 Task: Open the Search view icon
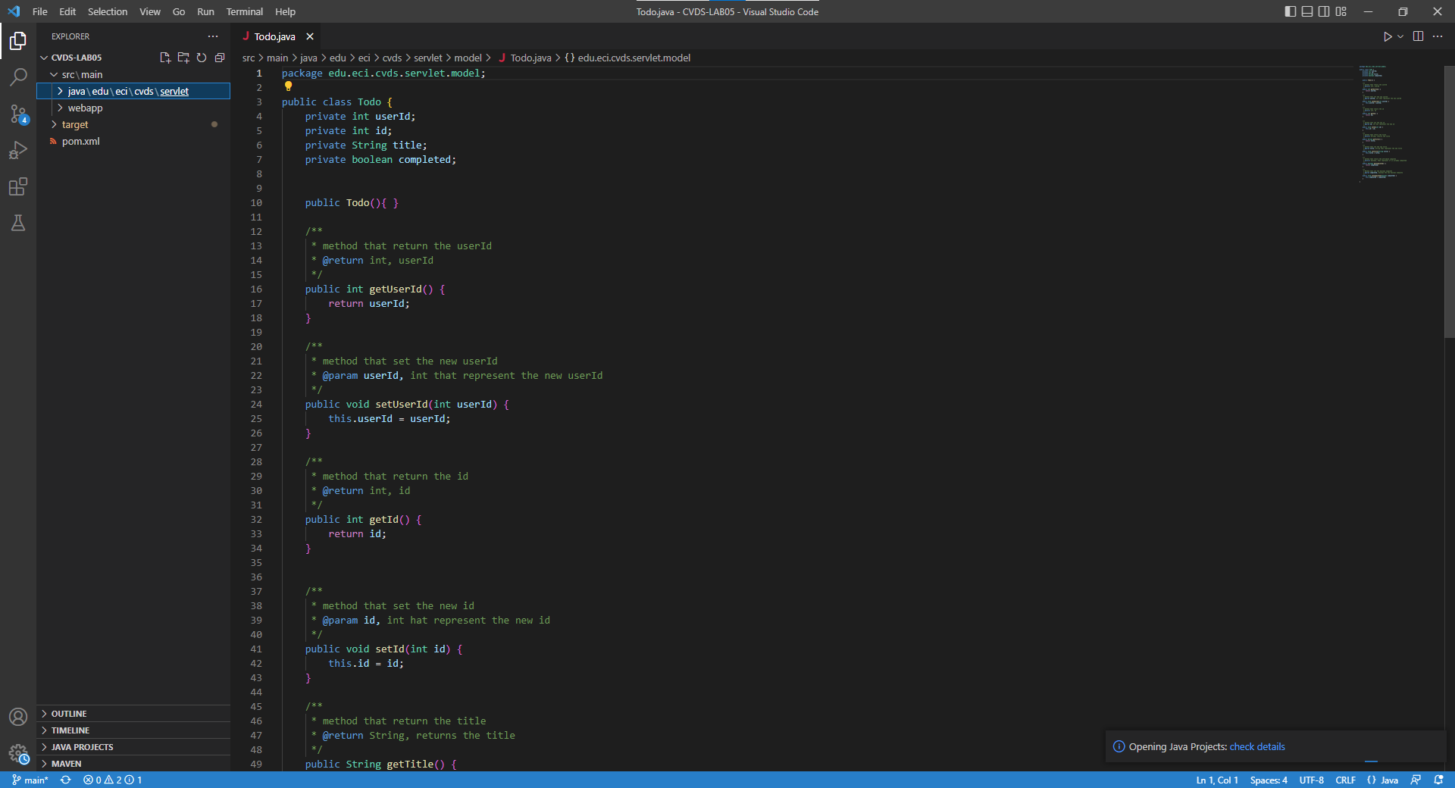pyautogui.click(x=18, y=77)
